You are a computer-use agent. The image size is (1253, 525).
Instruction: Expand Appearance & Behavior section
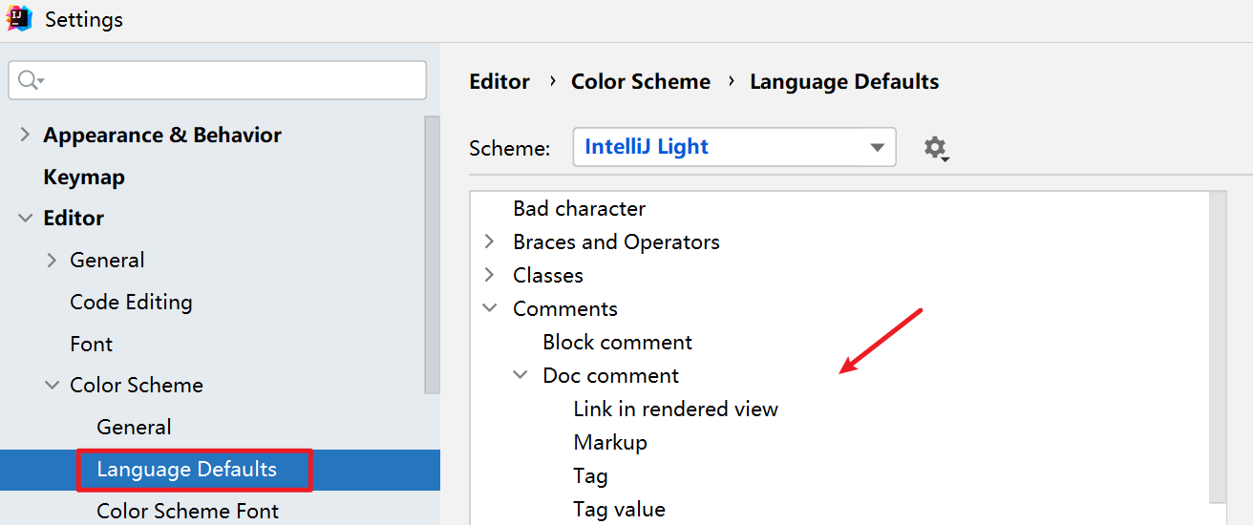(25, 135)
